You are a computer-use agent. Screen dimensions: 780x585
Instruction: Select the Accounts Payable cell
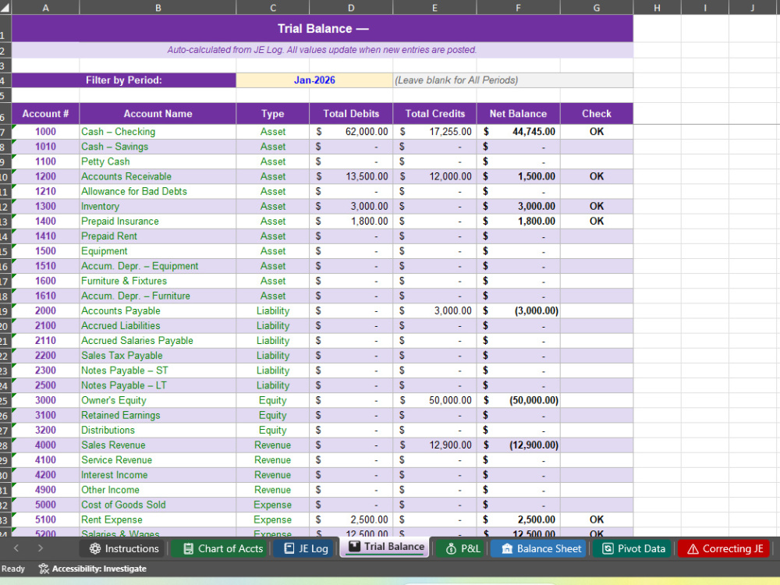coord(158,311)
